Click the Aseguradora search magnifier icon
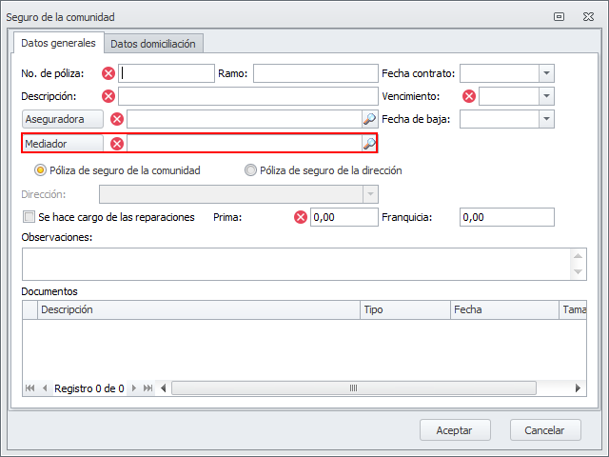The height and width of the screenshot is (457, 609). pos(369,119)
